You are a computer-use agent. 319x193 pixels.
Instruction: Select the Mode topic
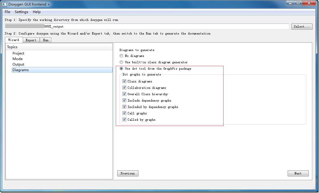(17, 59)
